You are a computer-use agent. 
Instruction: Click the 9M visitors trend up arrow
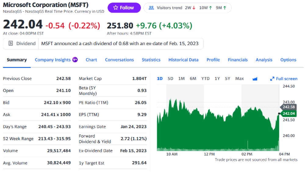pos(225,8)
